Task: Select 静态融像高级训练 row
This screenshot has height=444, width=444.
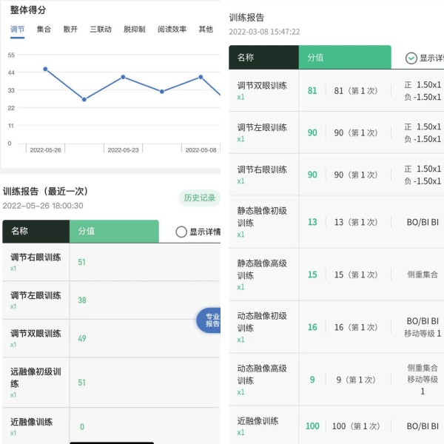Action: (x=337, y=275)
